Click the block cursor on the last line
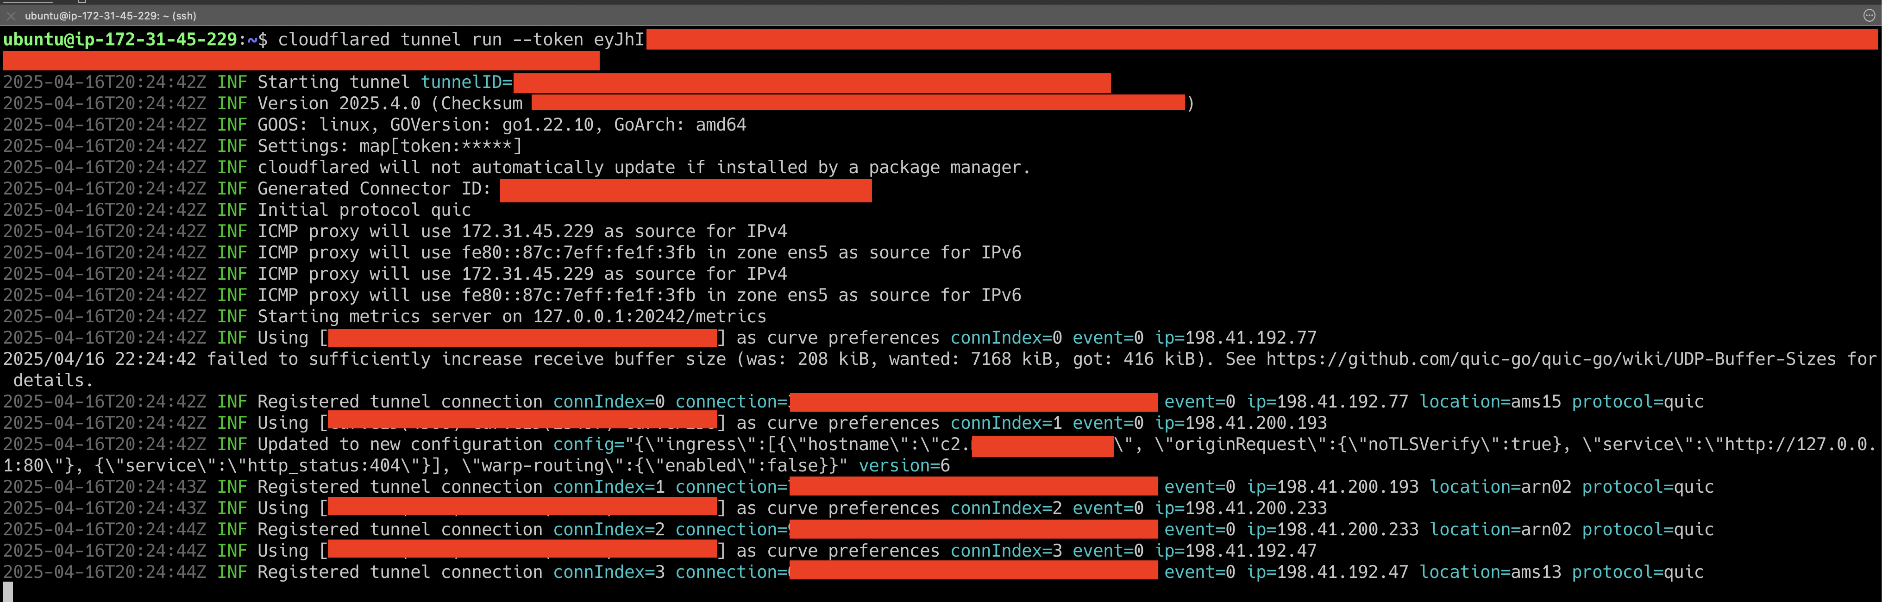The height and width of the screenshot is (602, 1882). (8, 591)
